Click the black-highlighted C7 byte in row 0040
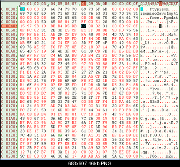The width and height of the screenshot is (180, 167). tap(84, 26)
